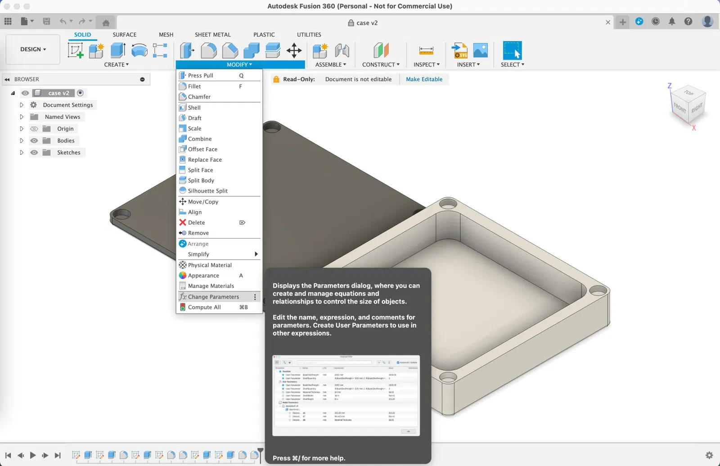Open the Simplify submenu
This screenshot has height=466, width=720.
coord(219,254)
